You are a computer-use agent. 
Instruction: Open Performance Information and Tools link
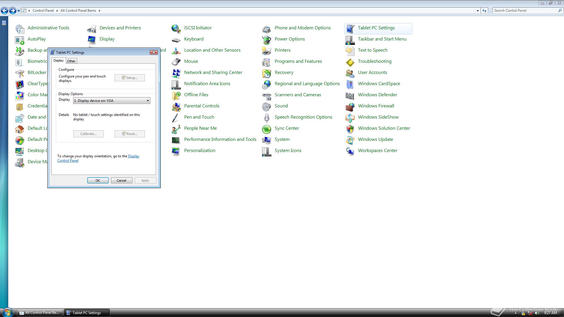tap(220, 139)
